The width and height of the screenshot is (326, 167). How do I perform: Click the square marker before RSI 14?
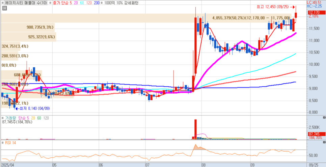pyautogui.click(x=2, y=143)
